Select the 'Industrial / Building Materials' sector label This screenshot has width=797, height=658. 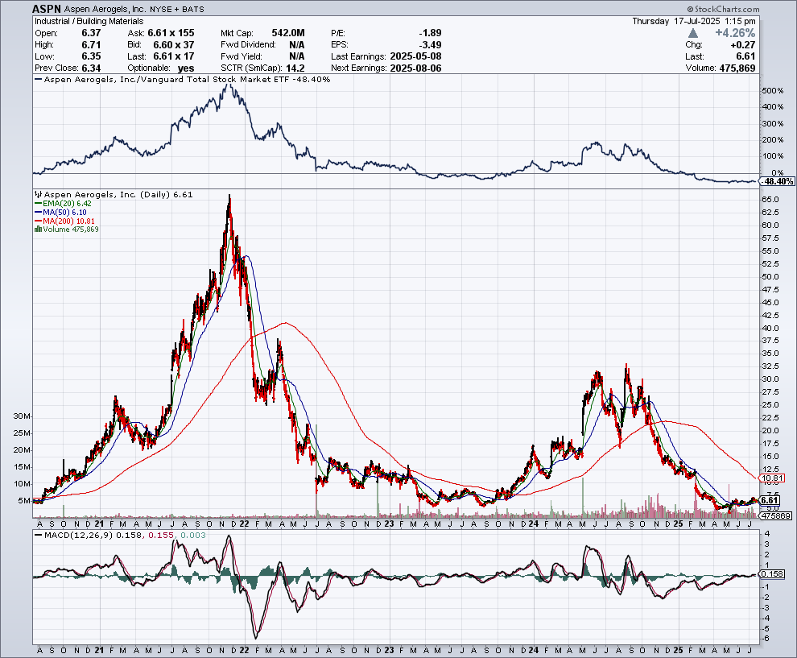89,22
